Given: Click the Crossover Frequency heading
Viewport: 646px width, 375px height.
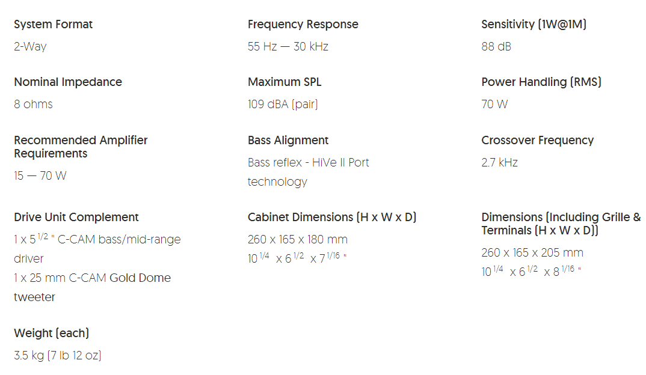Looking at the screenshot, I should click(537, 141).
